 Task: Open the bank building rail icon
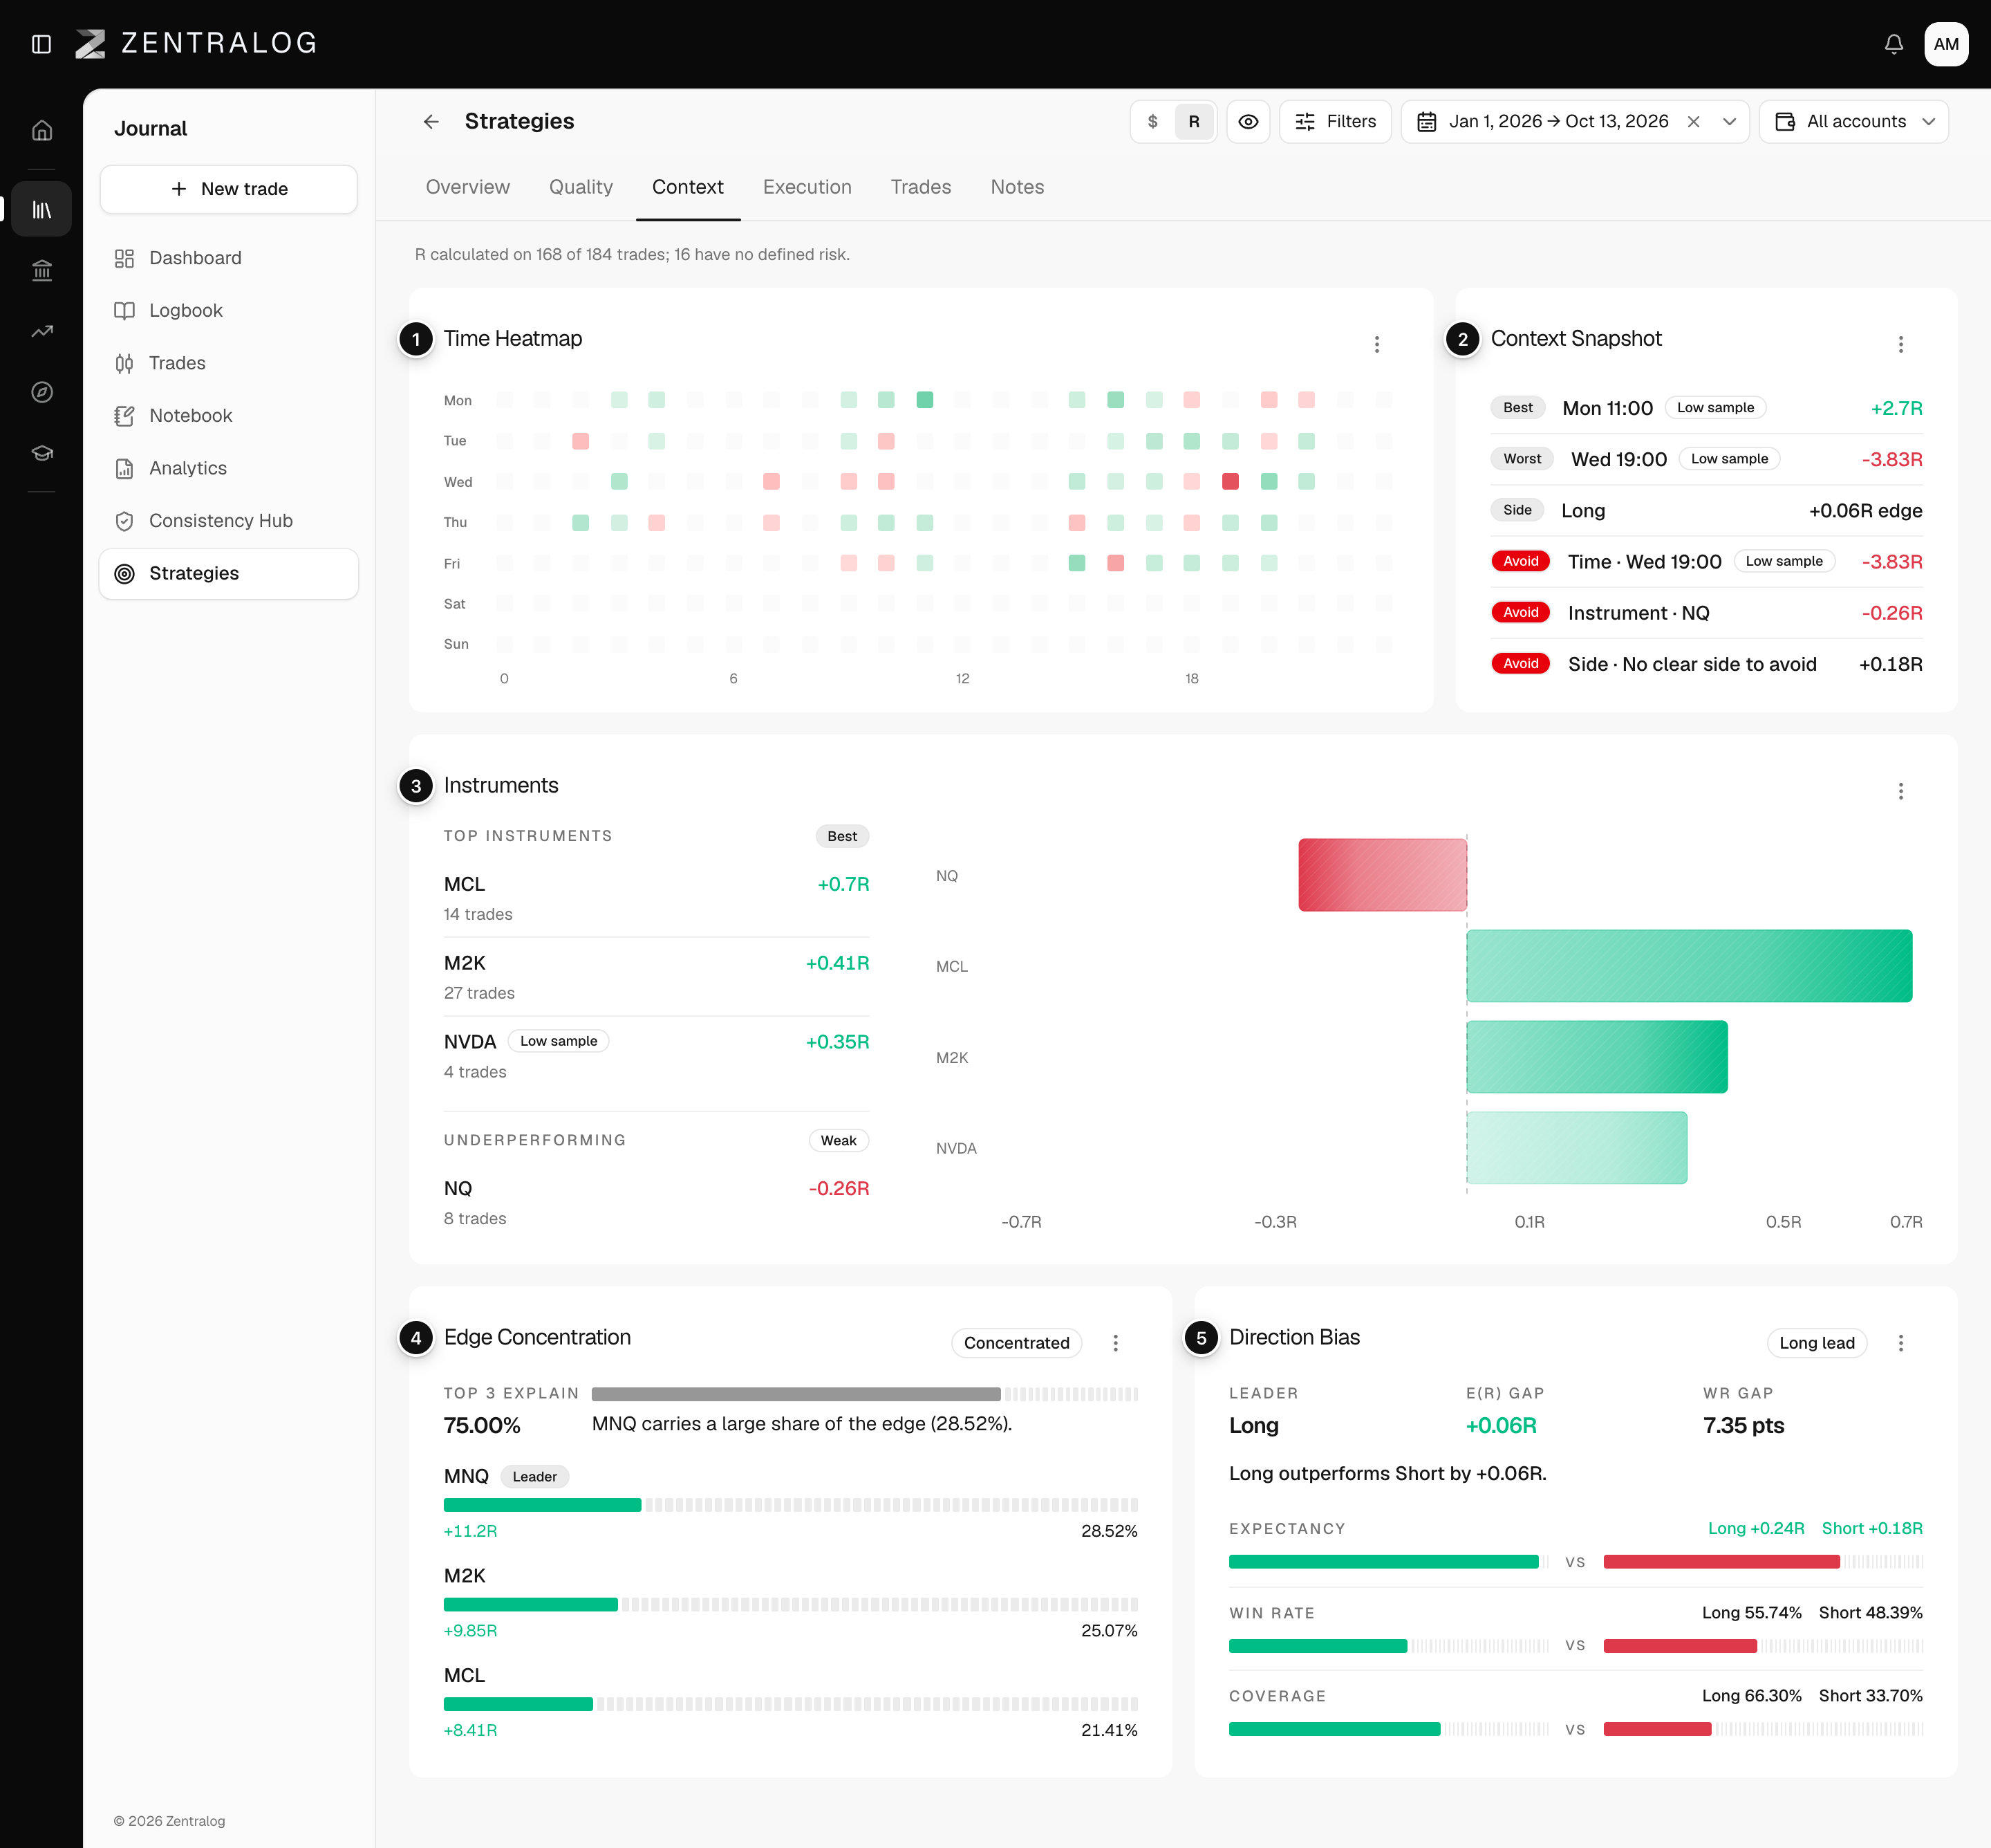click(x=42, y=270)
